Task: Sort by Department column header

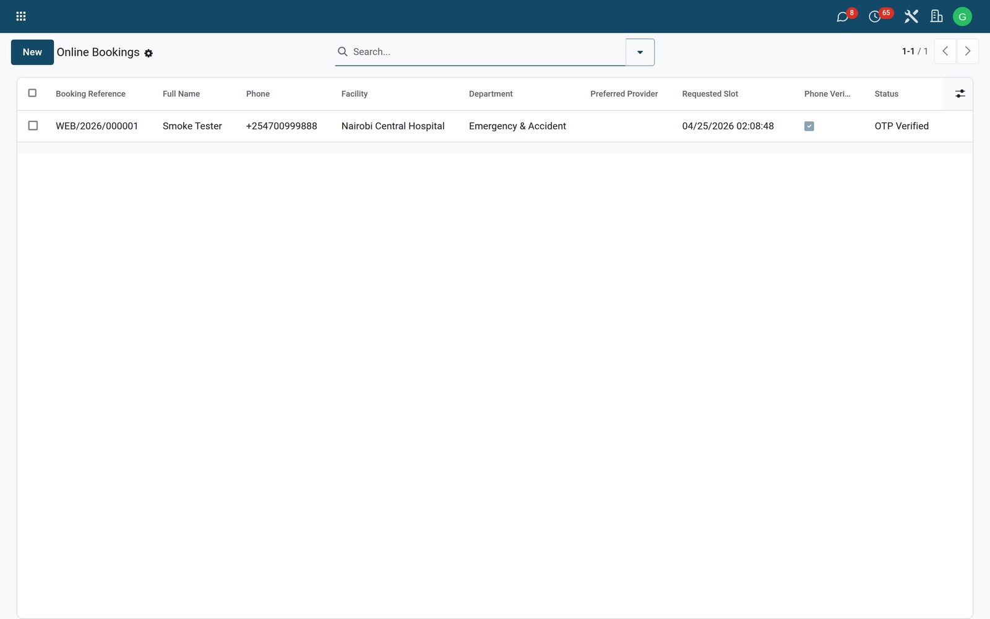Action: [491, 94]
